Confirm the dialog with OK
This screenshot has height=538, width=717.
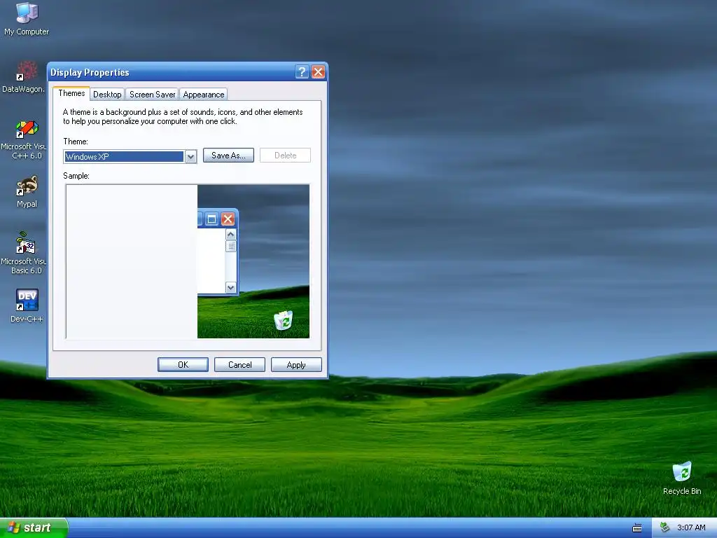click(183, 364)
